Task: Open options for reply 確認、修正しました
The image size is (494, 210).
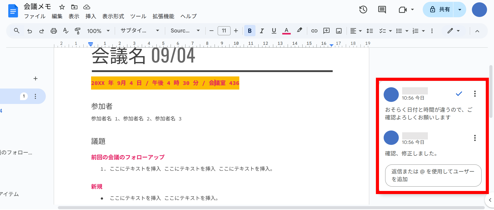Action: pos(475,138)
